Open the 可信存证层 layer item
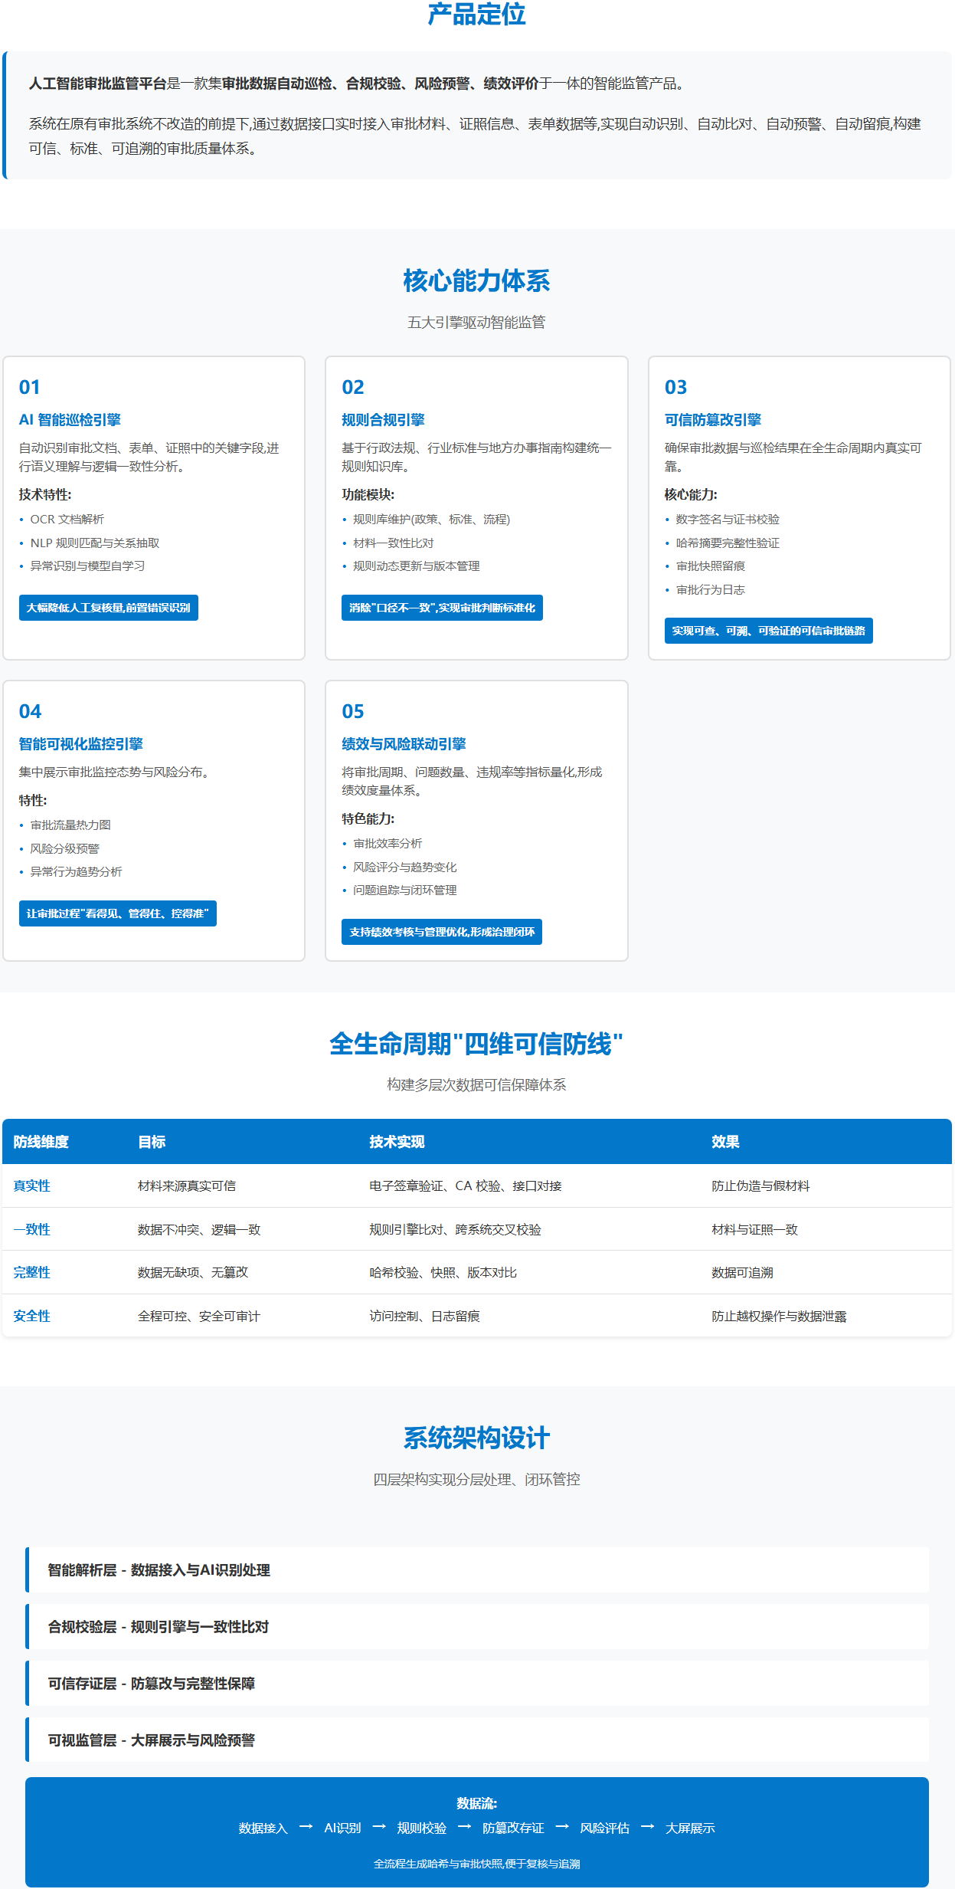The image size is (955, 1889). (x=476, y=1684)
